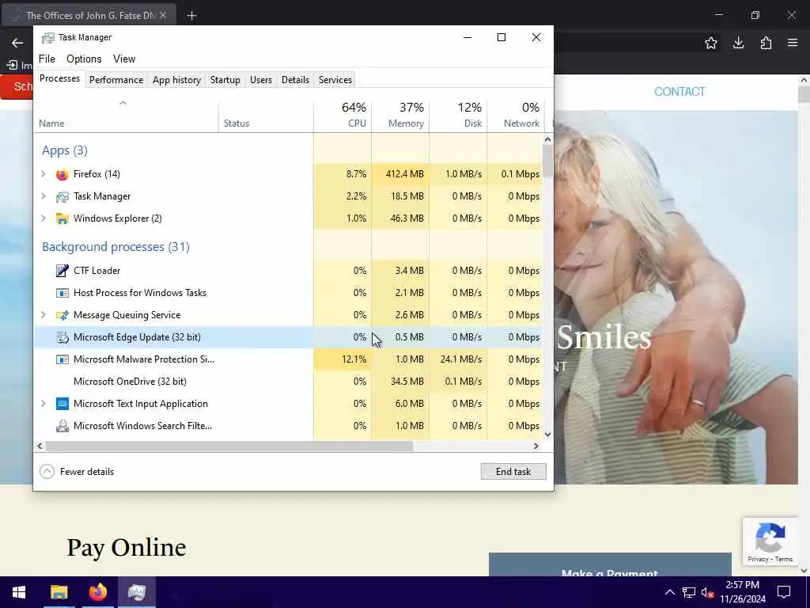The height and width of the screenshot is (608, 810).
Task: Click the horizontal scrollbar right arrow
Action: click(x=536, y=446)
